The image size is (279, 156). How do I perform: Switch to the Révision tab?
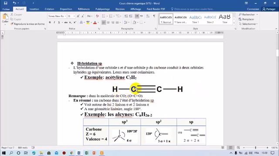(x=120, y=9)
